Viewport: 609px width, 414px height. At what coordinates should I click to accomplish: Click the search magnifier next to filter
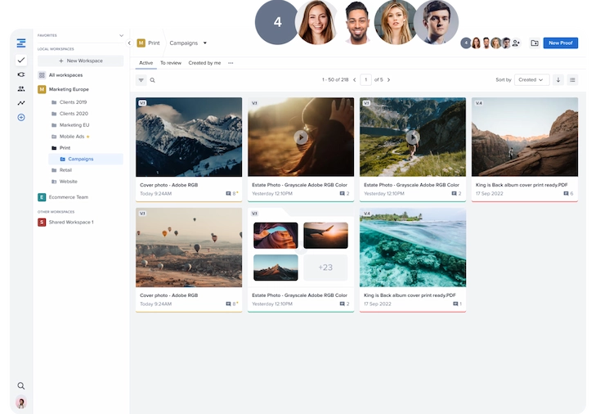152,80
